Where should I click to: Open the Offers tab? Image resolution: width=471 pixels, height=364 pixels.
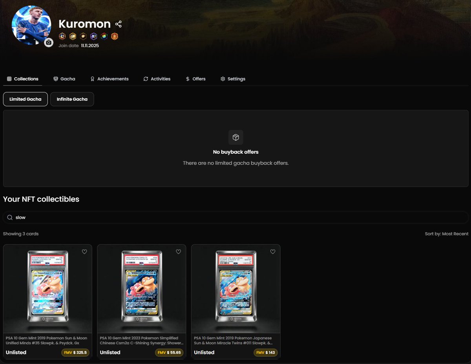coord(195,79)
